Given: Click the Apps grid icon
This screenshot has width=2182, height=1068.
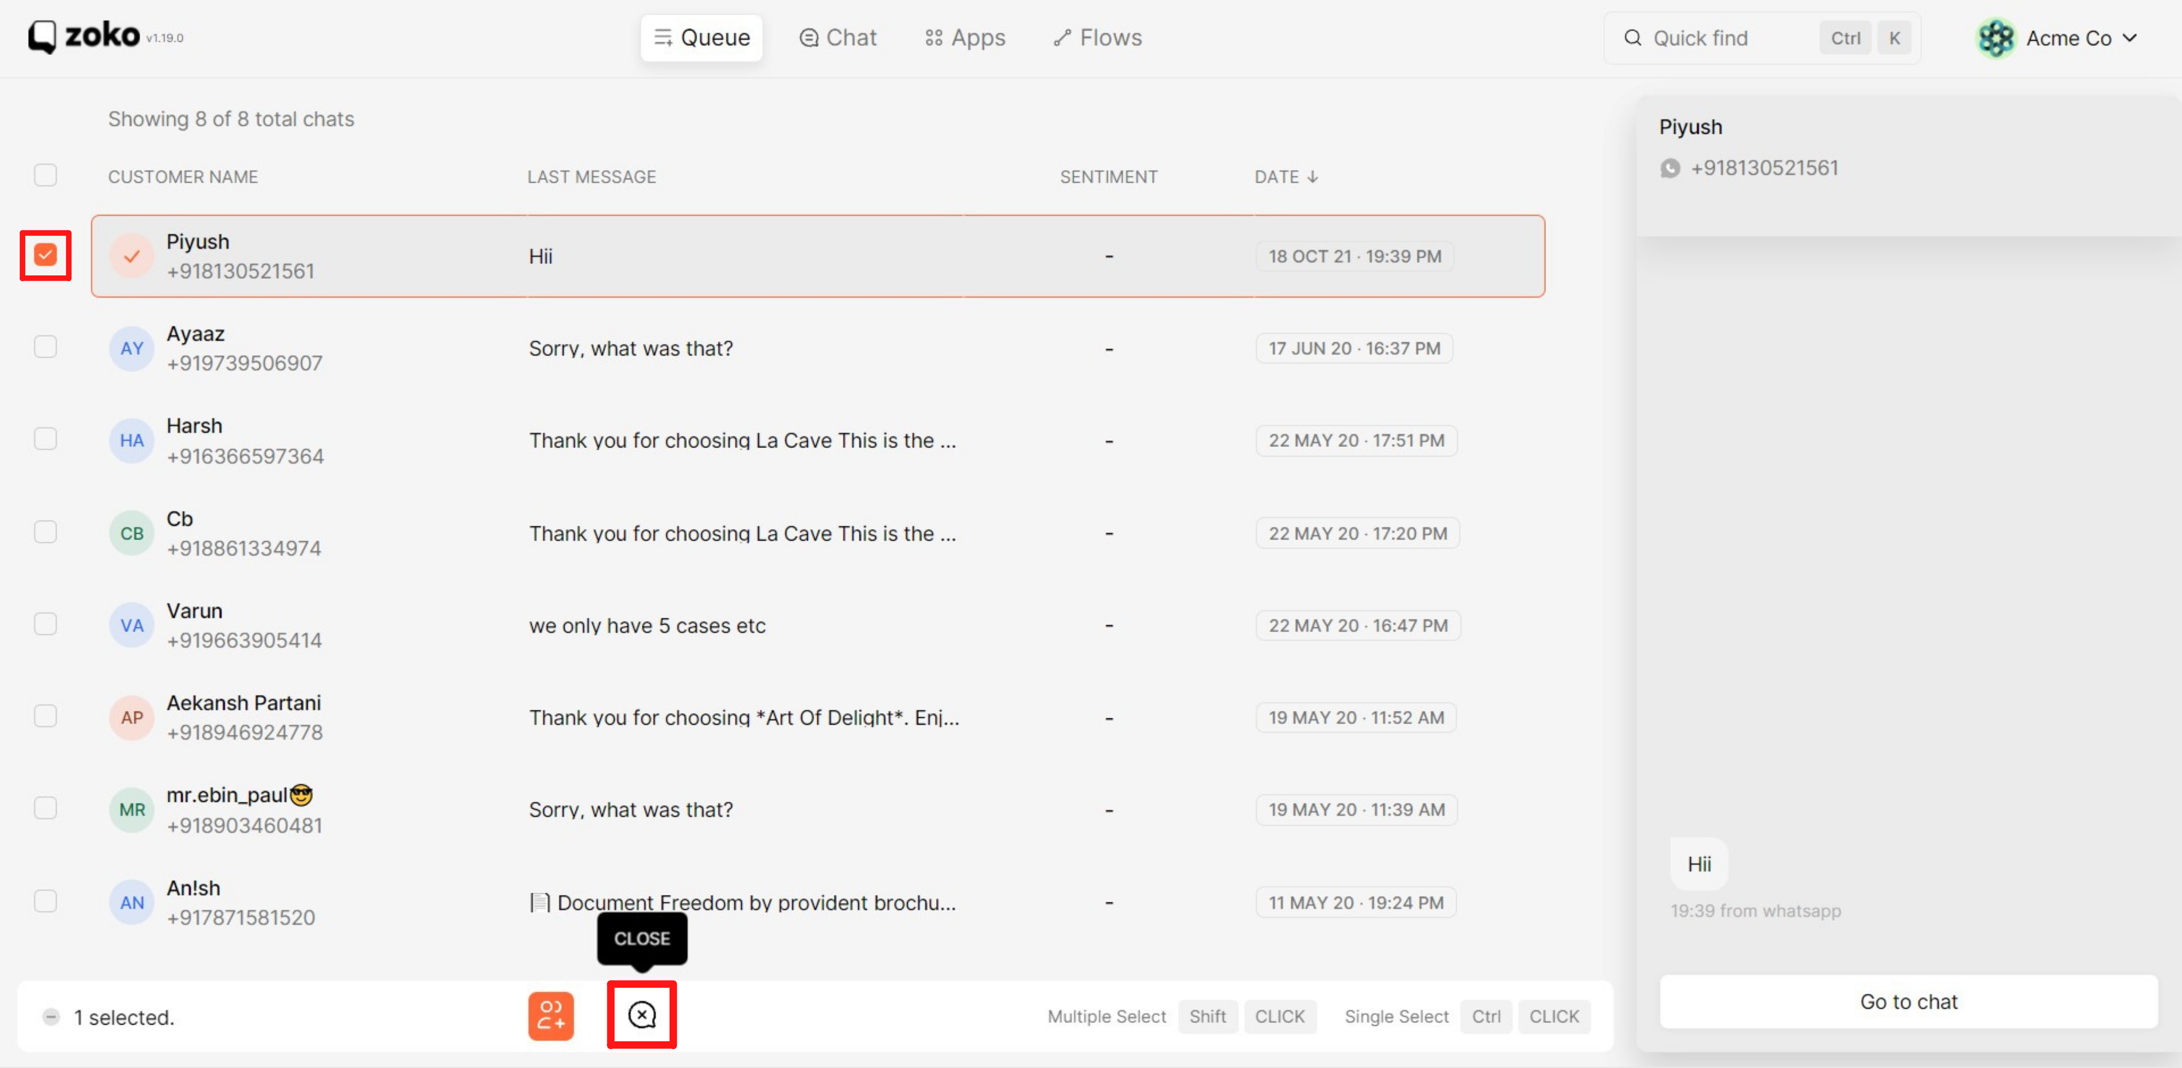Looking at the screenshot, I should (933, 38).
